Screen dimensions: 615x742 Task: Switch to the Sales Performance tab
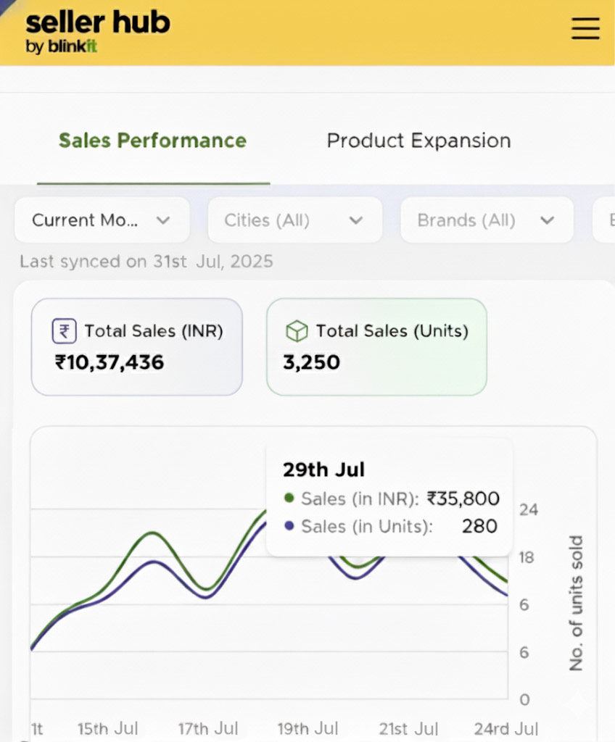click(152, 141)
